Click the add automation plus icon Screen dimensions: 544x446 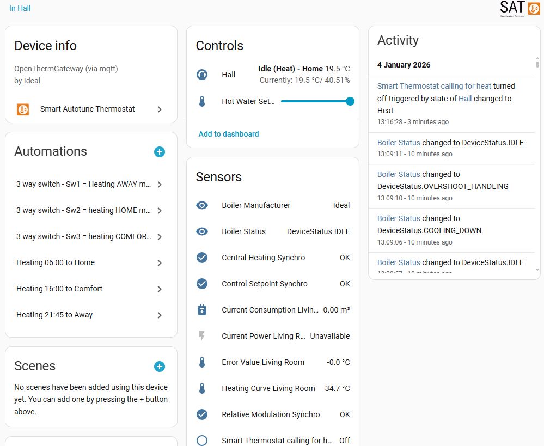point(160,152)
